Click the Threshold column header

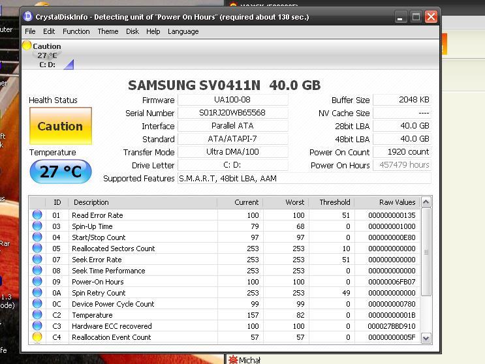332,202
